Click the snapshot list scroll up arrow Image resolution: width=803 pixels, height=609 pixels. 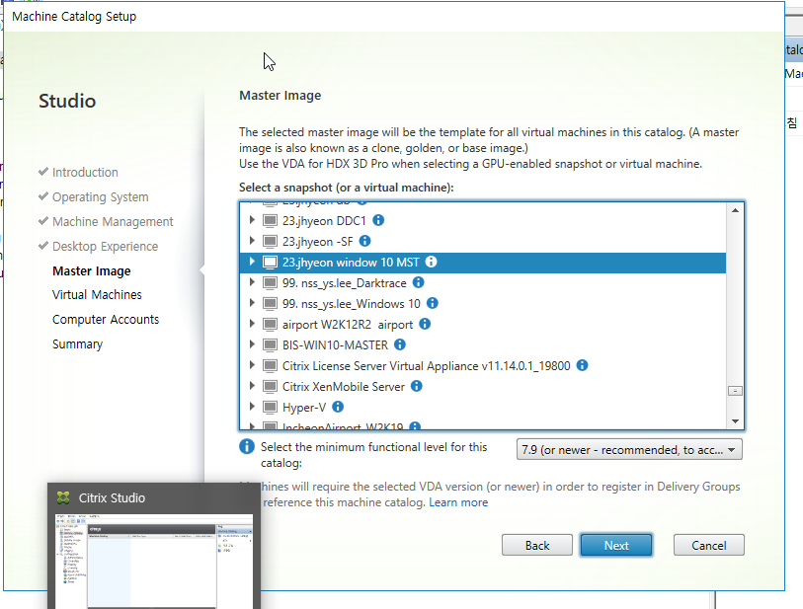[735, 210]
